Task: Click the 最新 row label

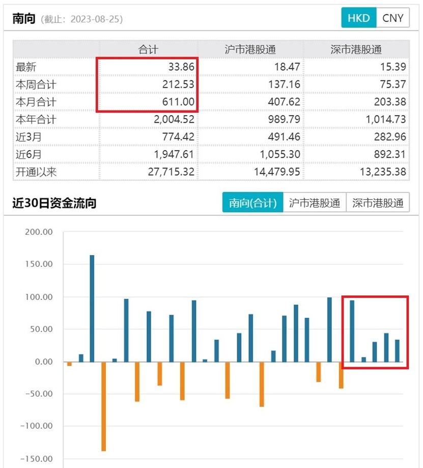Action: click(26, 67)
